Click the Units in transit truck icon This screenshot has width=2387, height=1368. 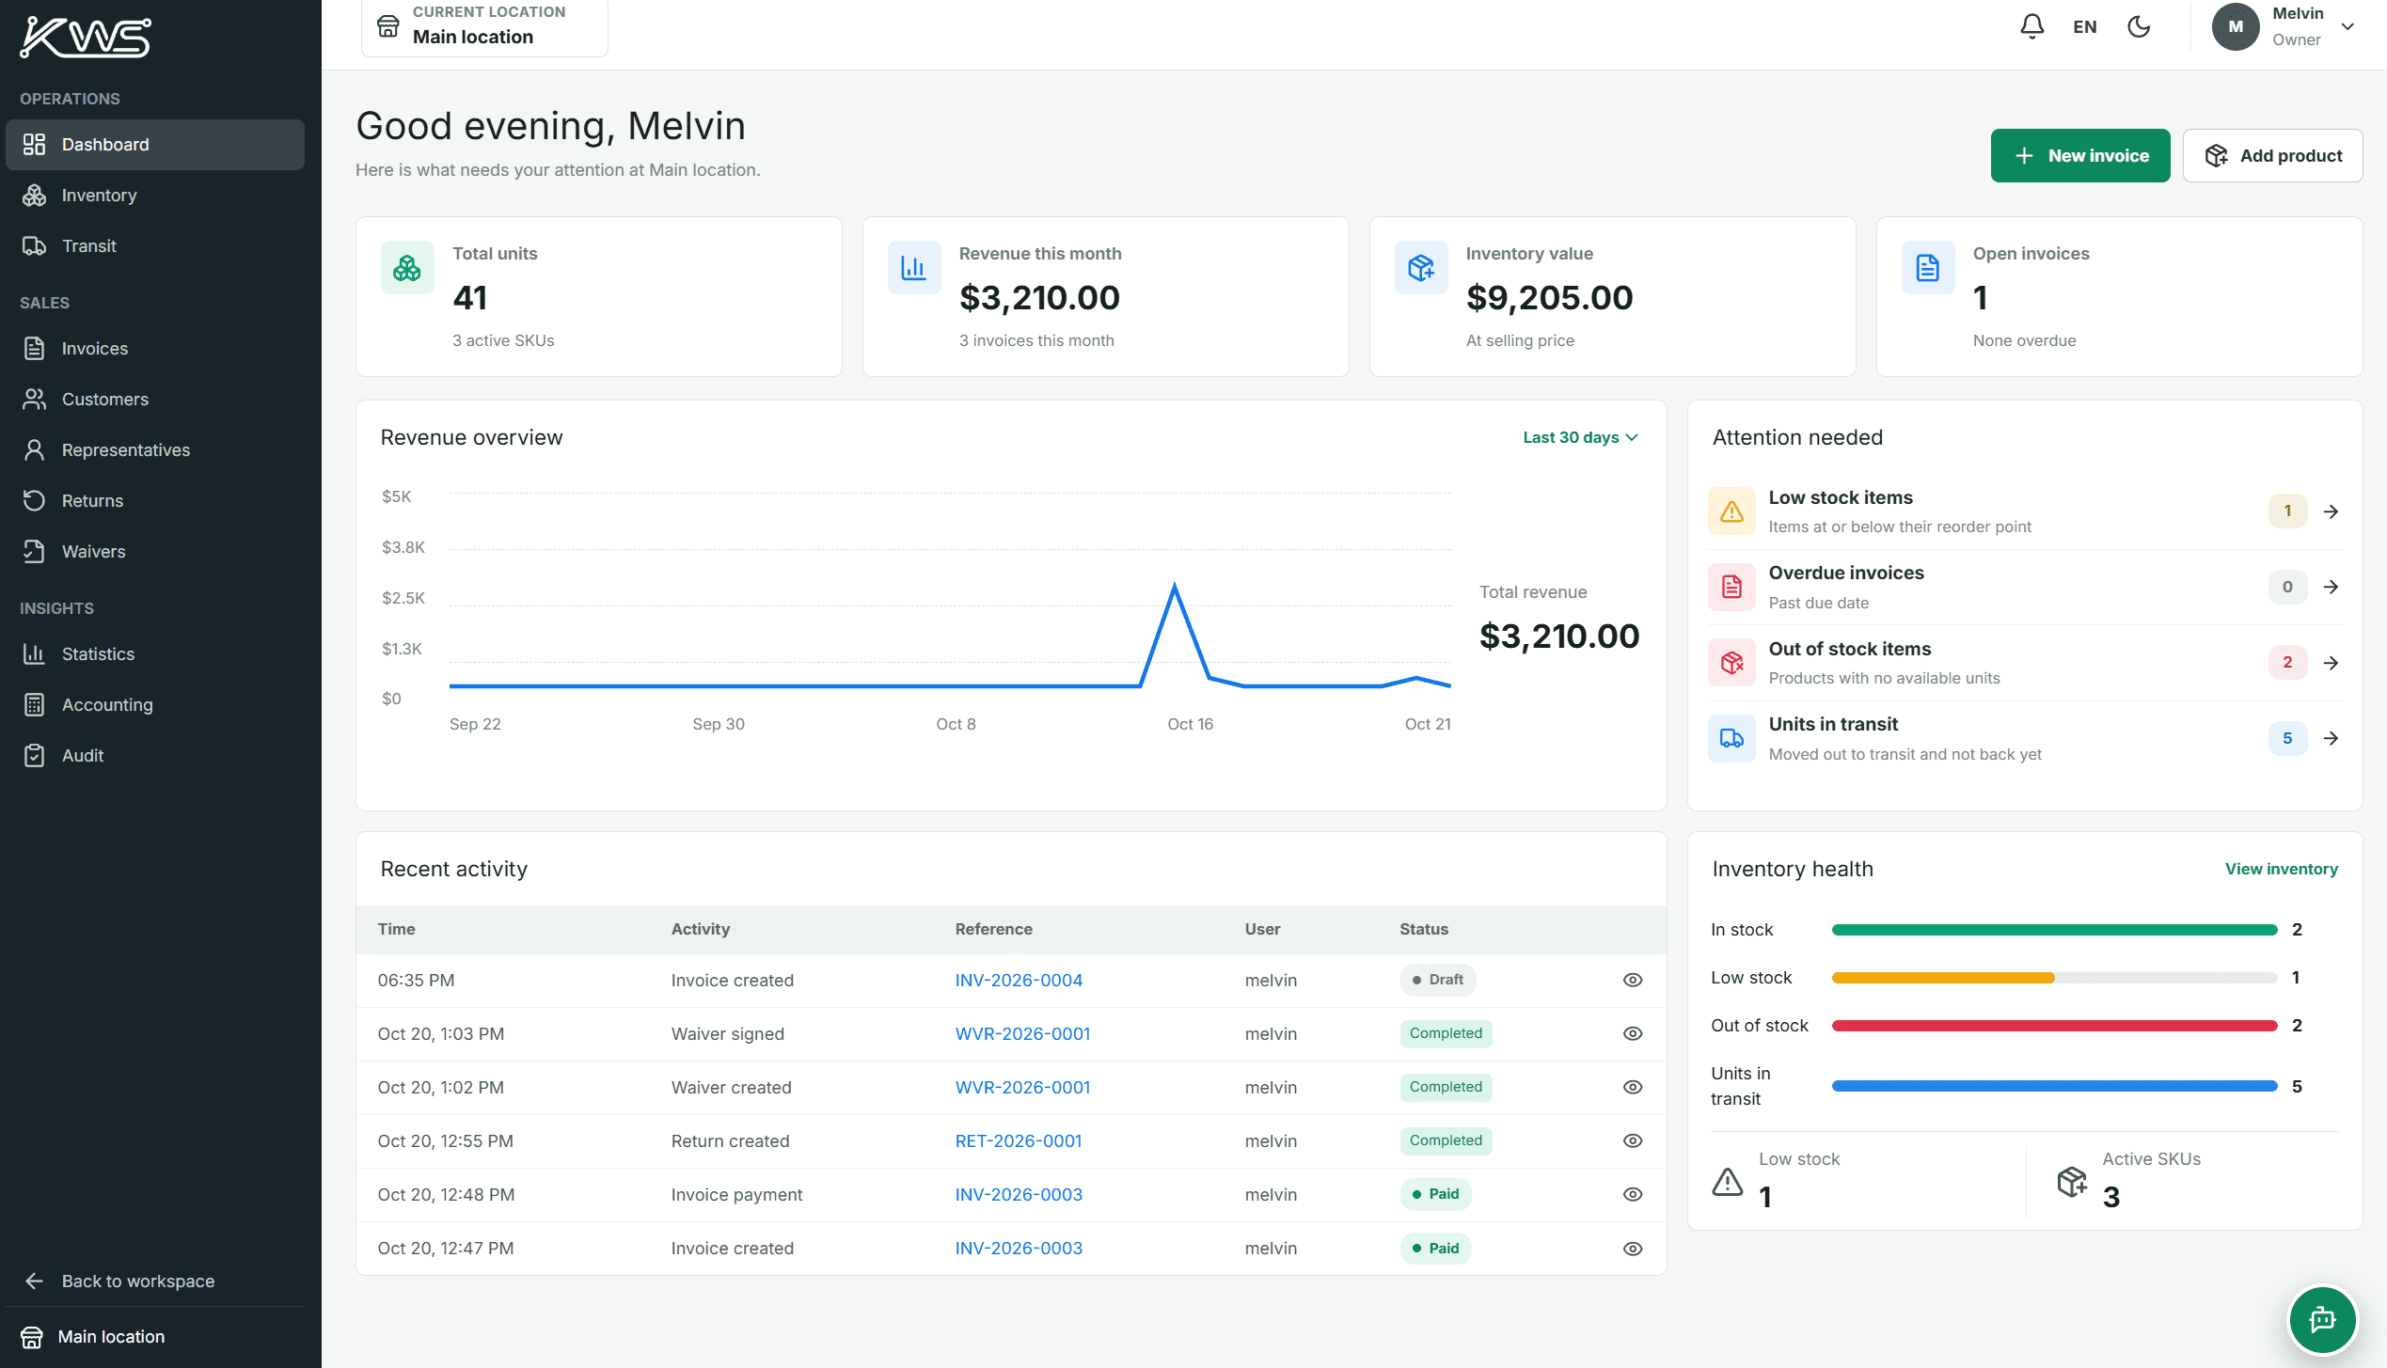(x=1731, y=738)
